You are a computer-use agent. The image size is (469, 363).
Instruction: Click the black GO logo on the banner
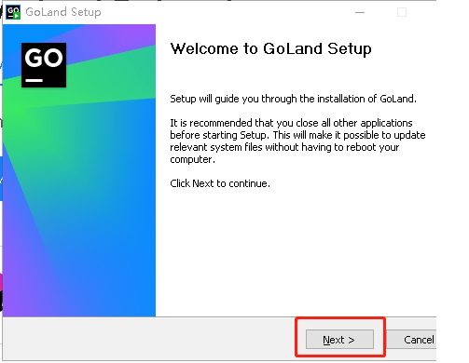click(x=44, y=65)
